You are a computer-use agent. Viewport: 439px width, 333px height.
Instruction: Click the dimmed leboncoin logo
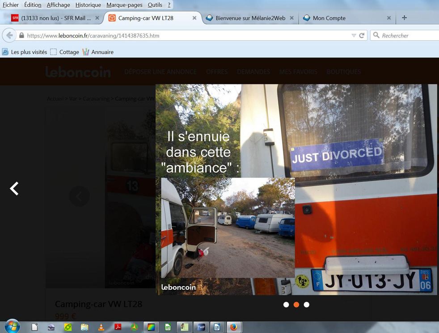point(78,72)
